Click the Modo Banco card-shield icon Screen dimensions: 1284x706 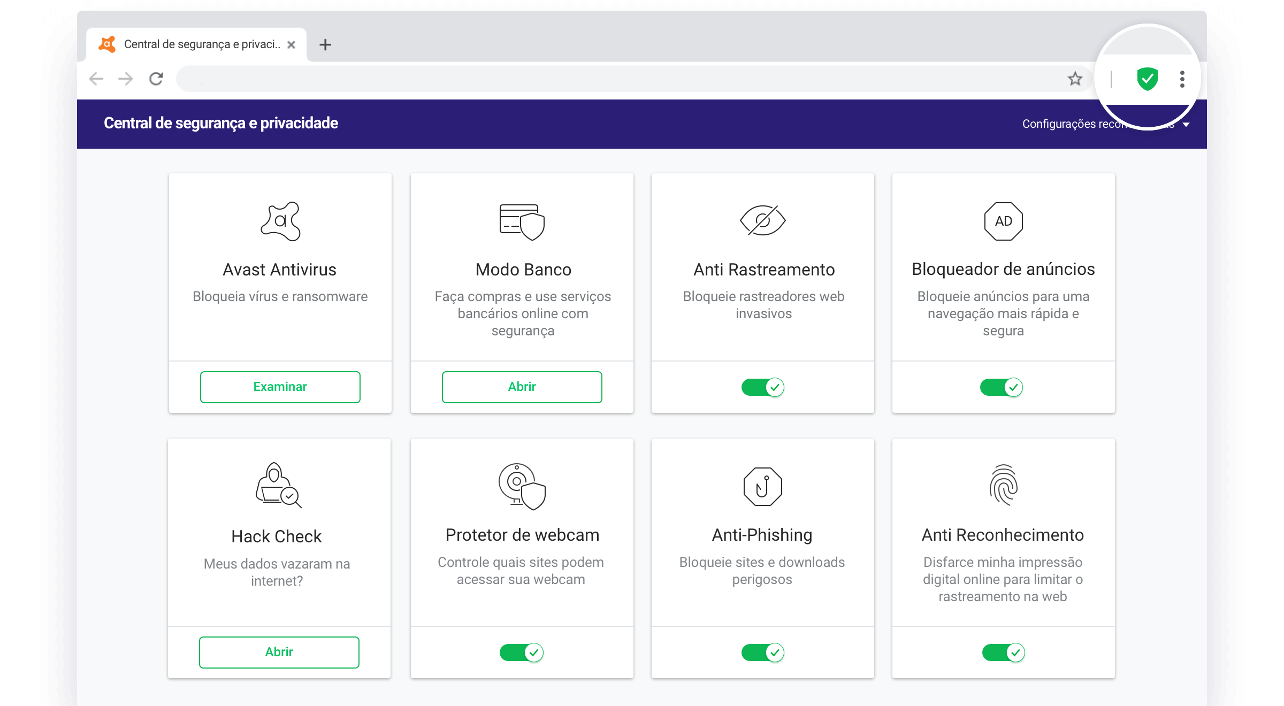[x=522, y=221]
